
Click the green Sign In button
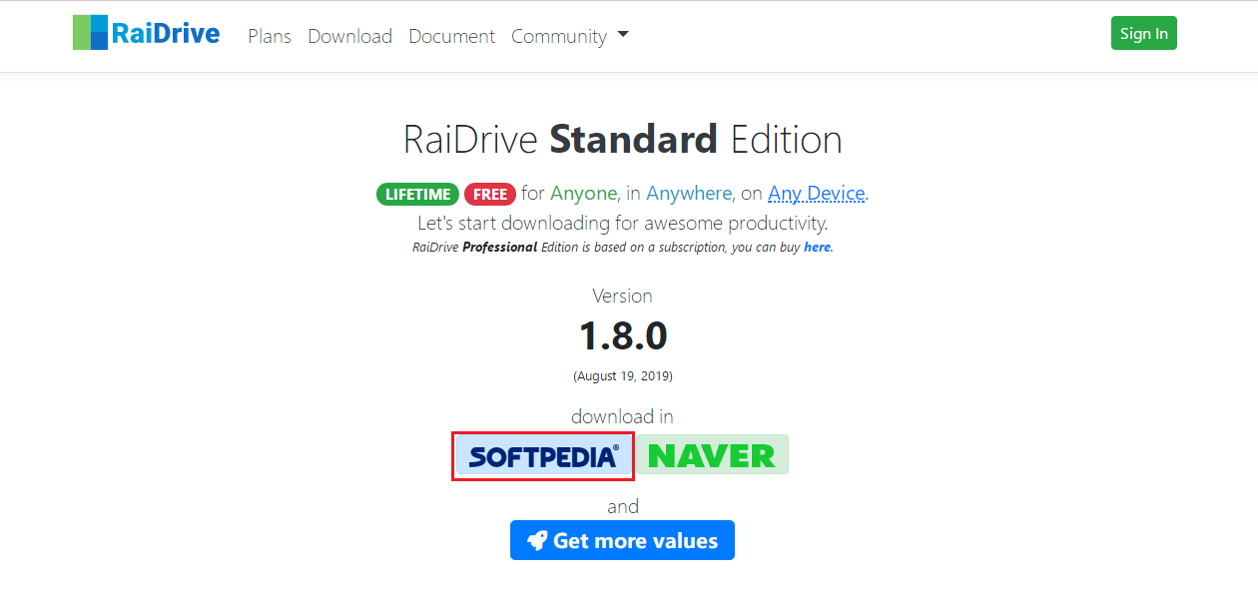(x=1144, y=33)
